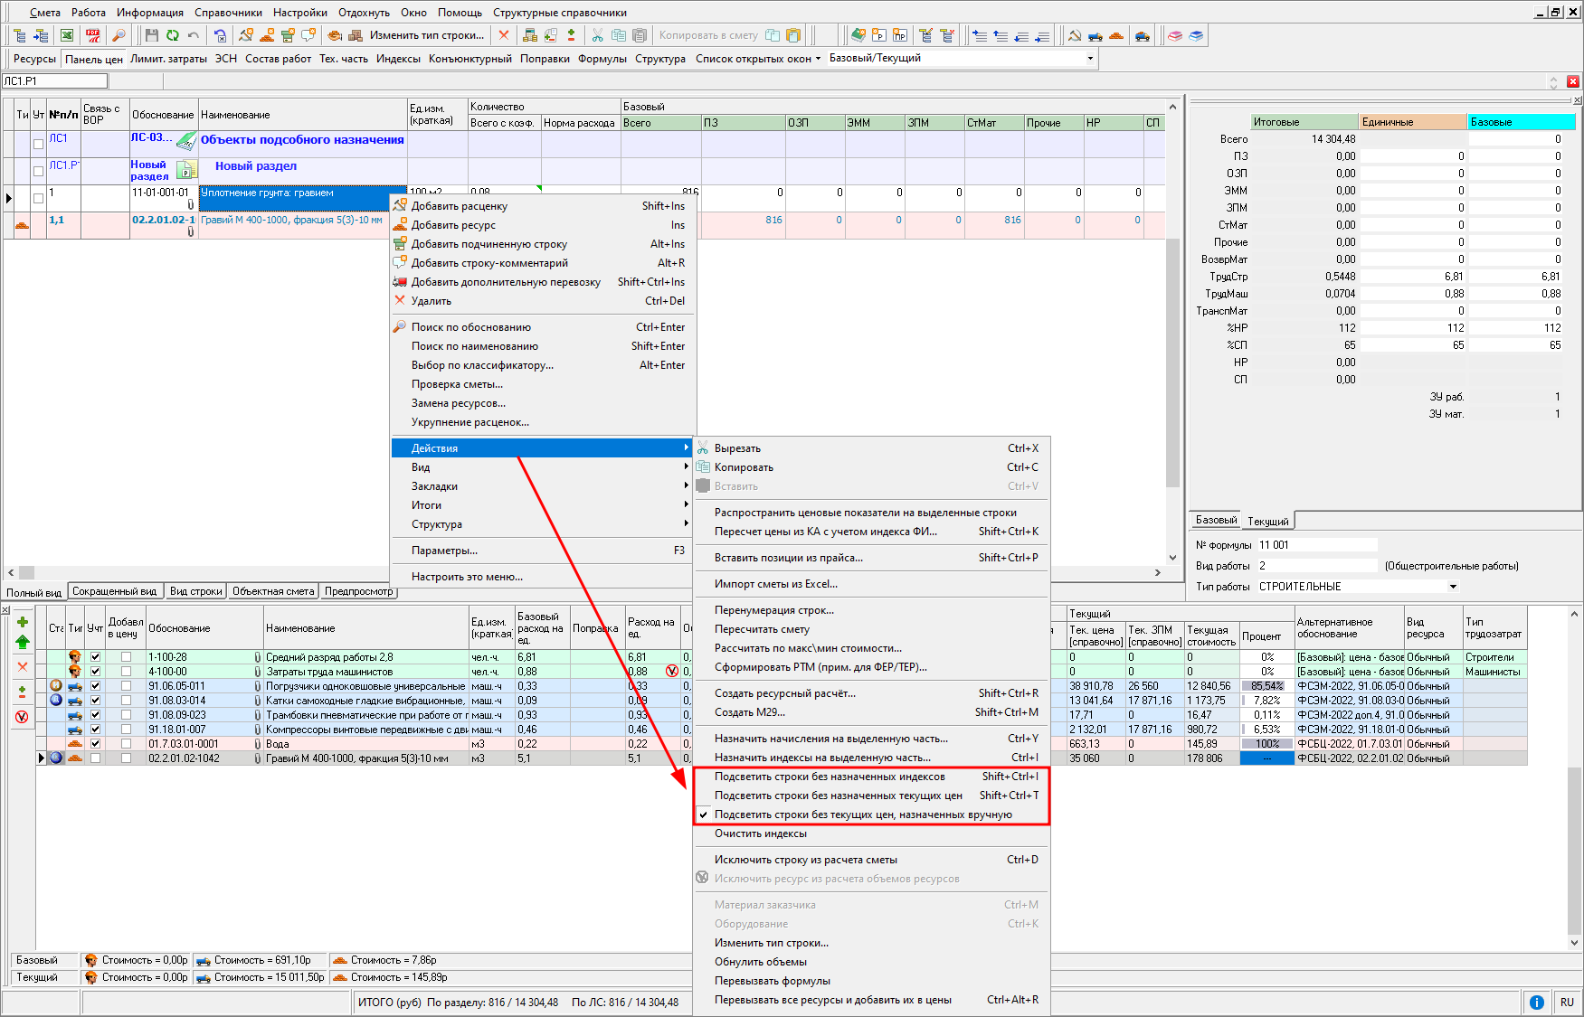Open the Базовый/Текущий dropdown
This screenshot has height=1017, width=1584.
pos(1089,59)
